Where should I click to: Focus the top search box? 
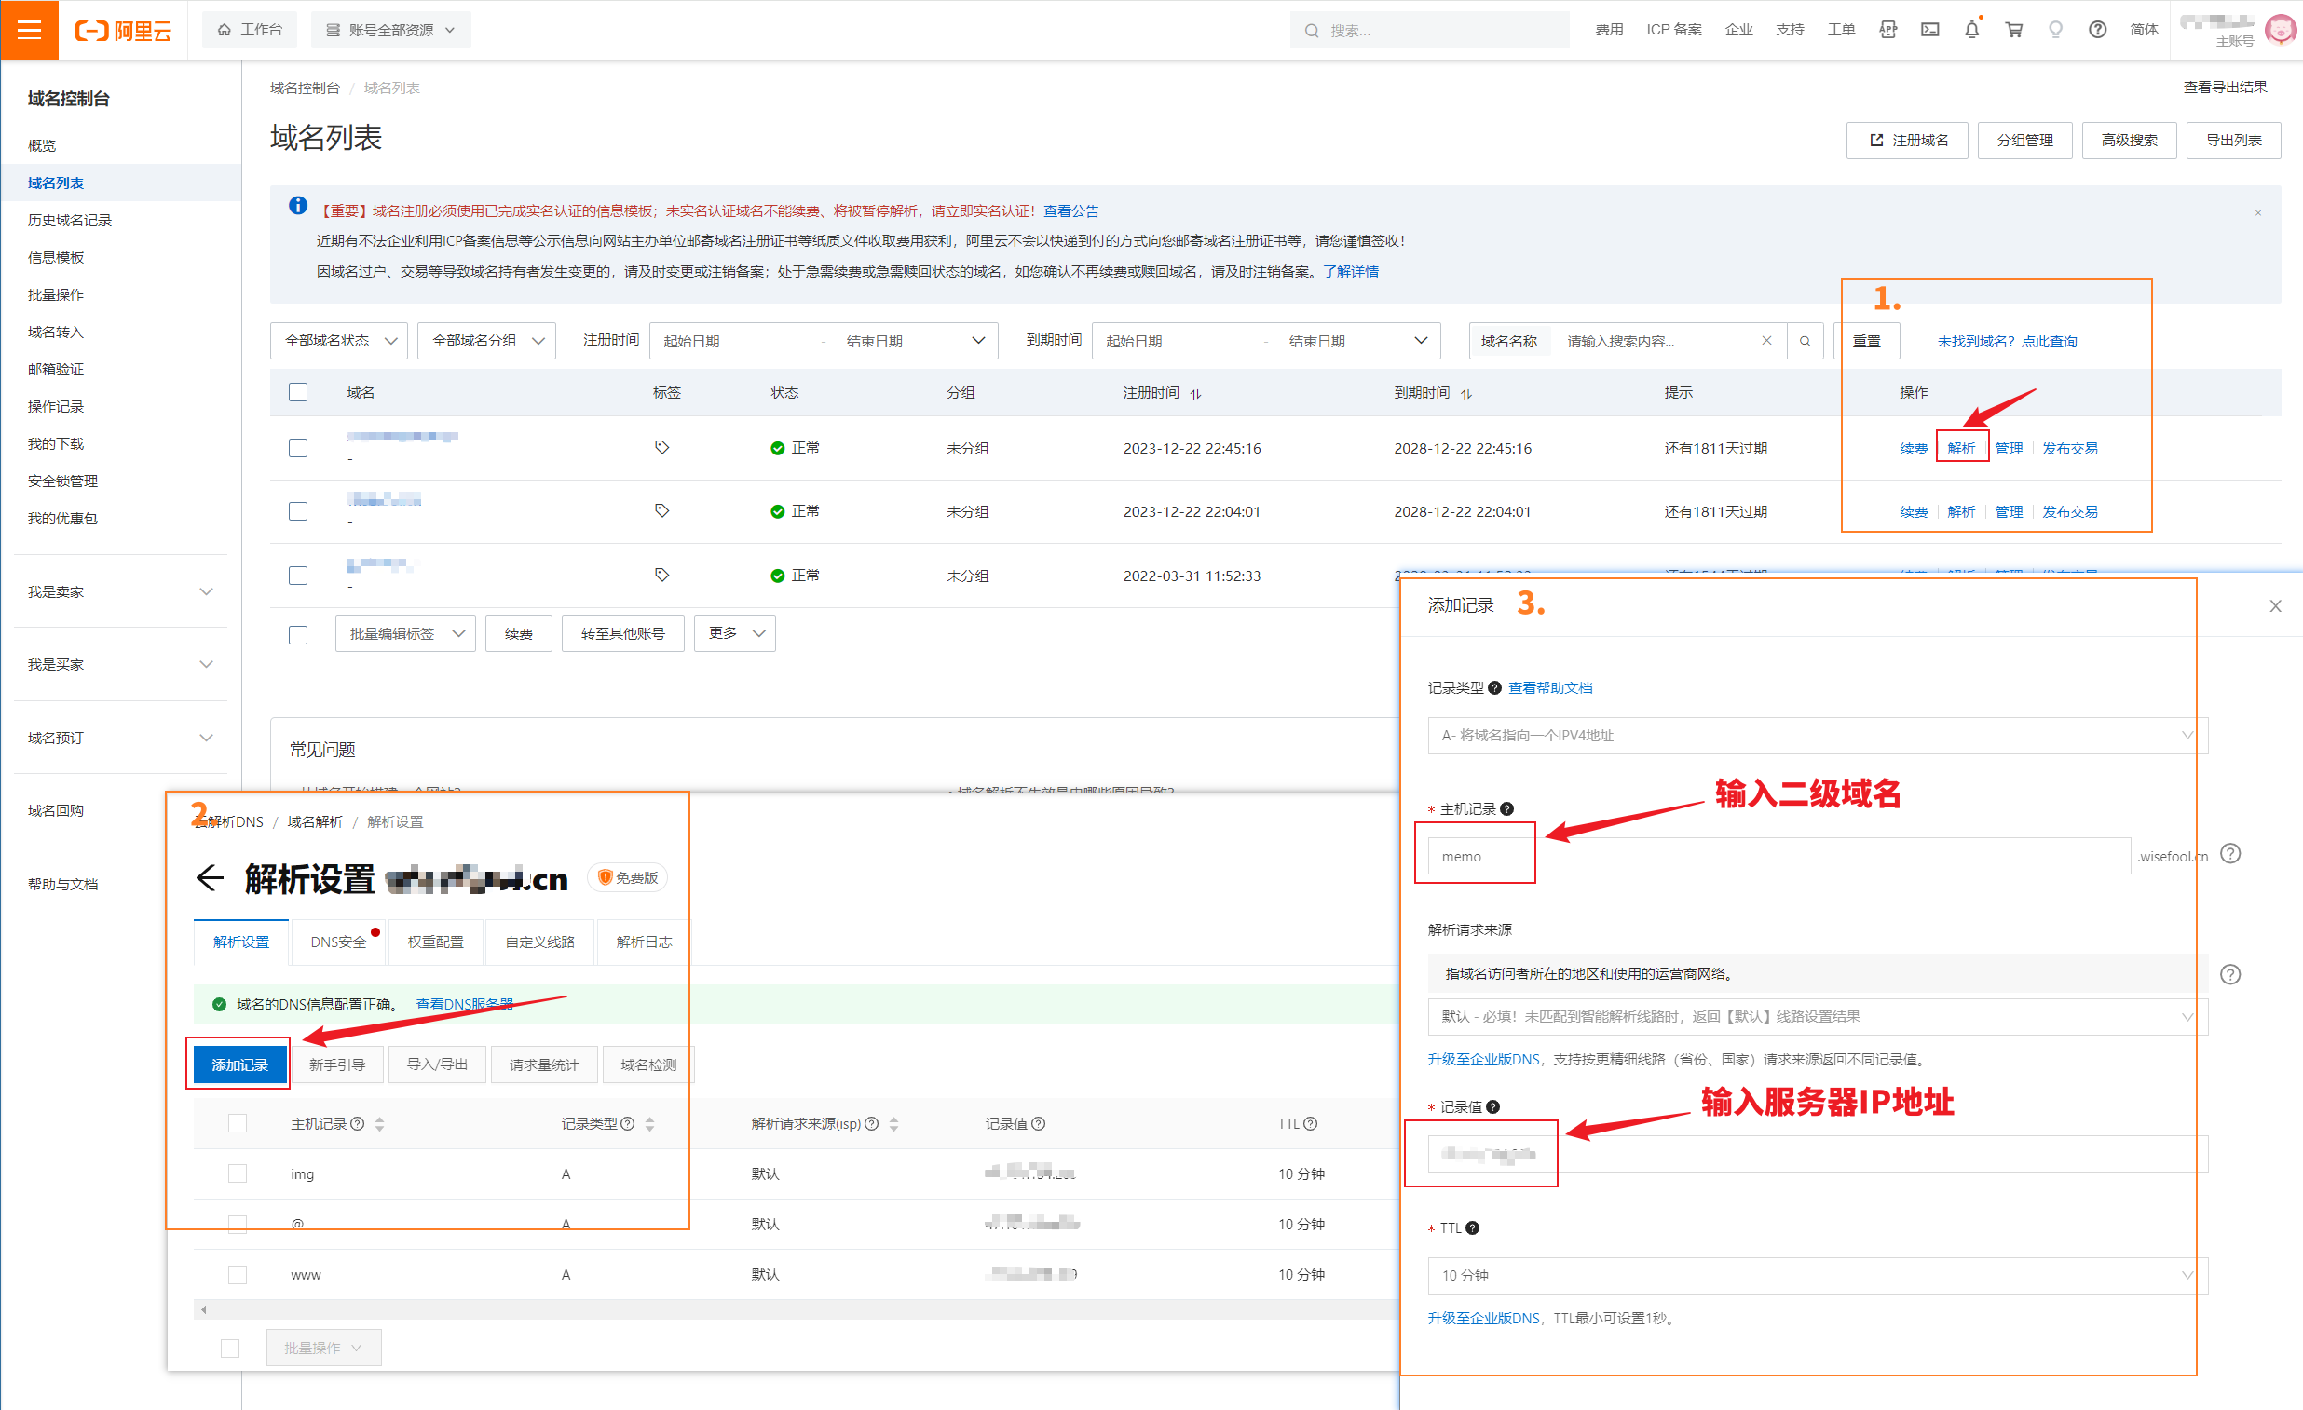click(x=1429, y=30)
